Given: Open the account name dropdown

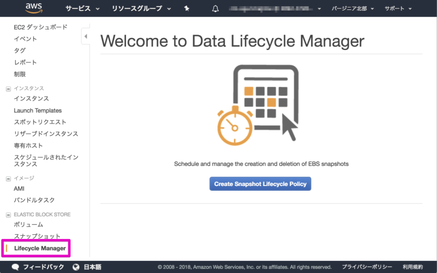Looking at the screenshot, I should [x=273, y=8].
